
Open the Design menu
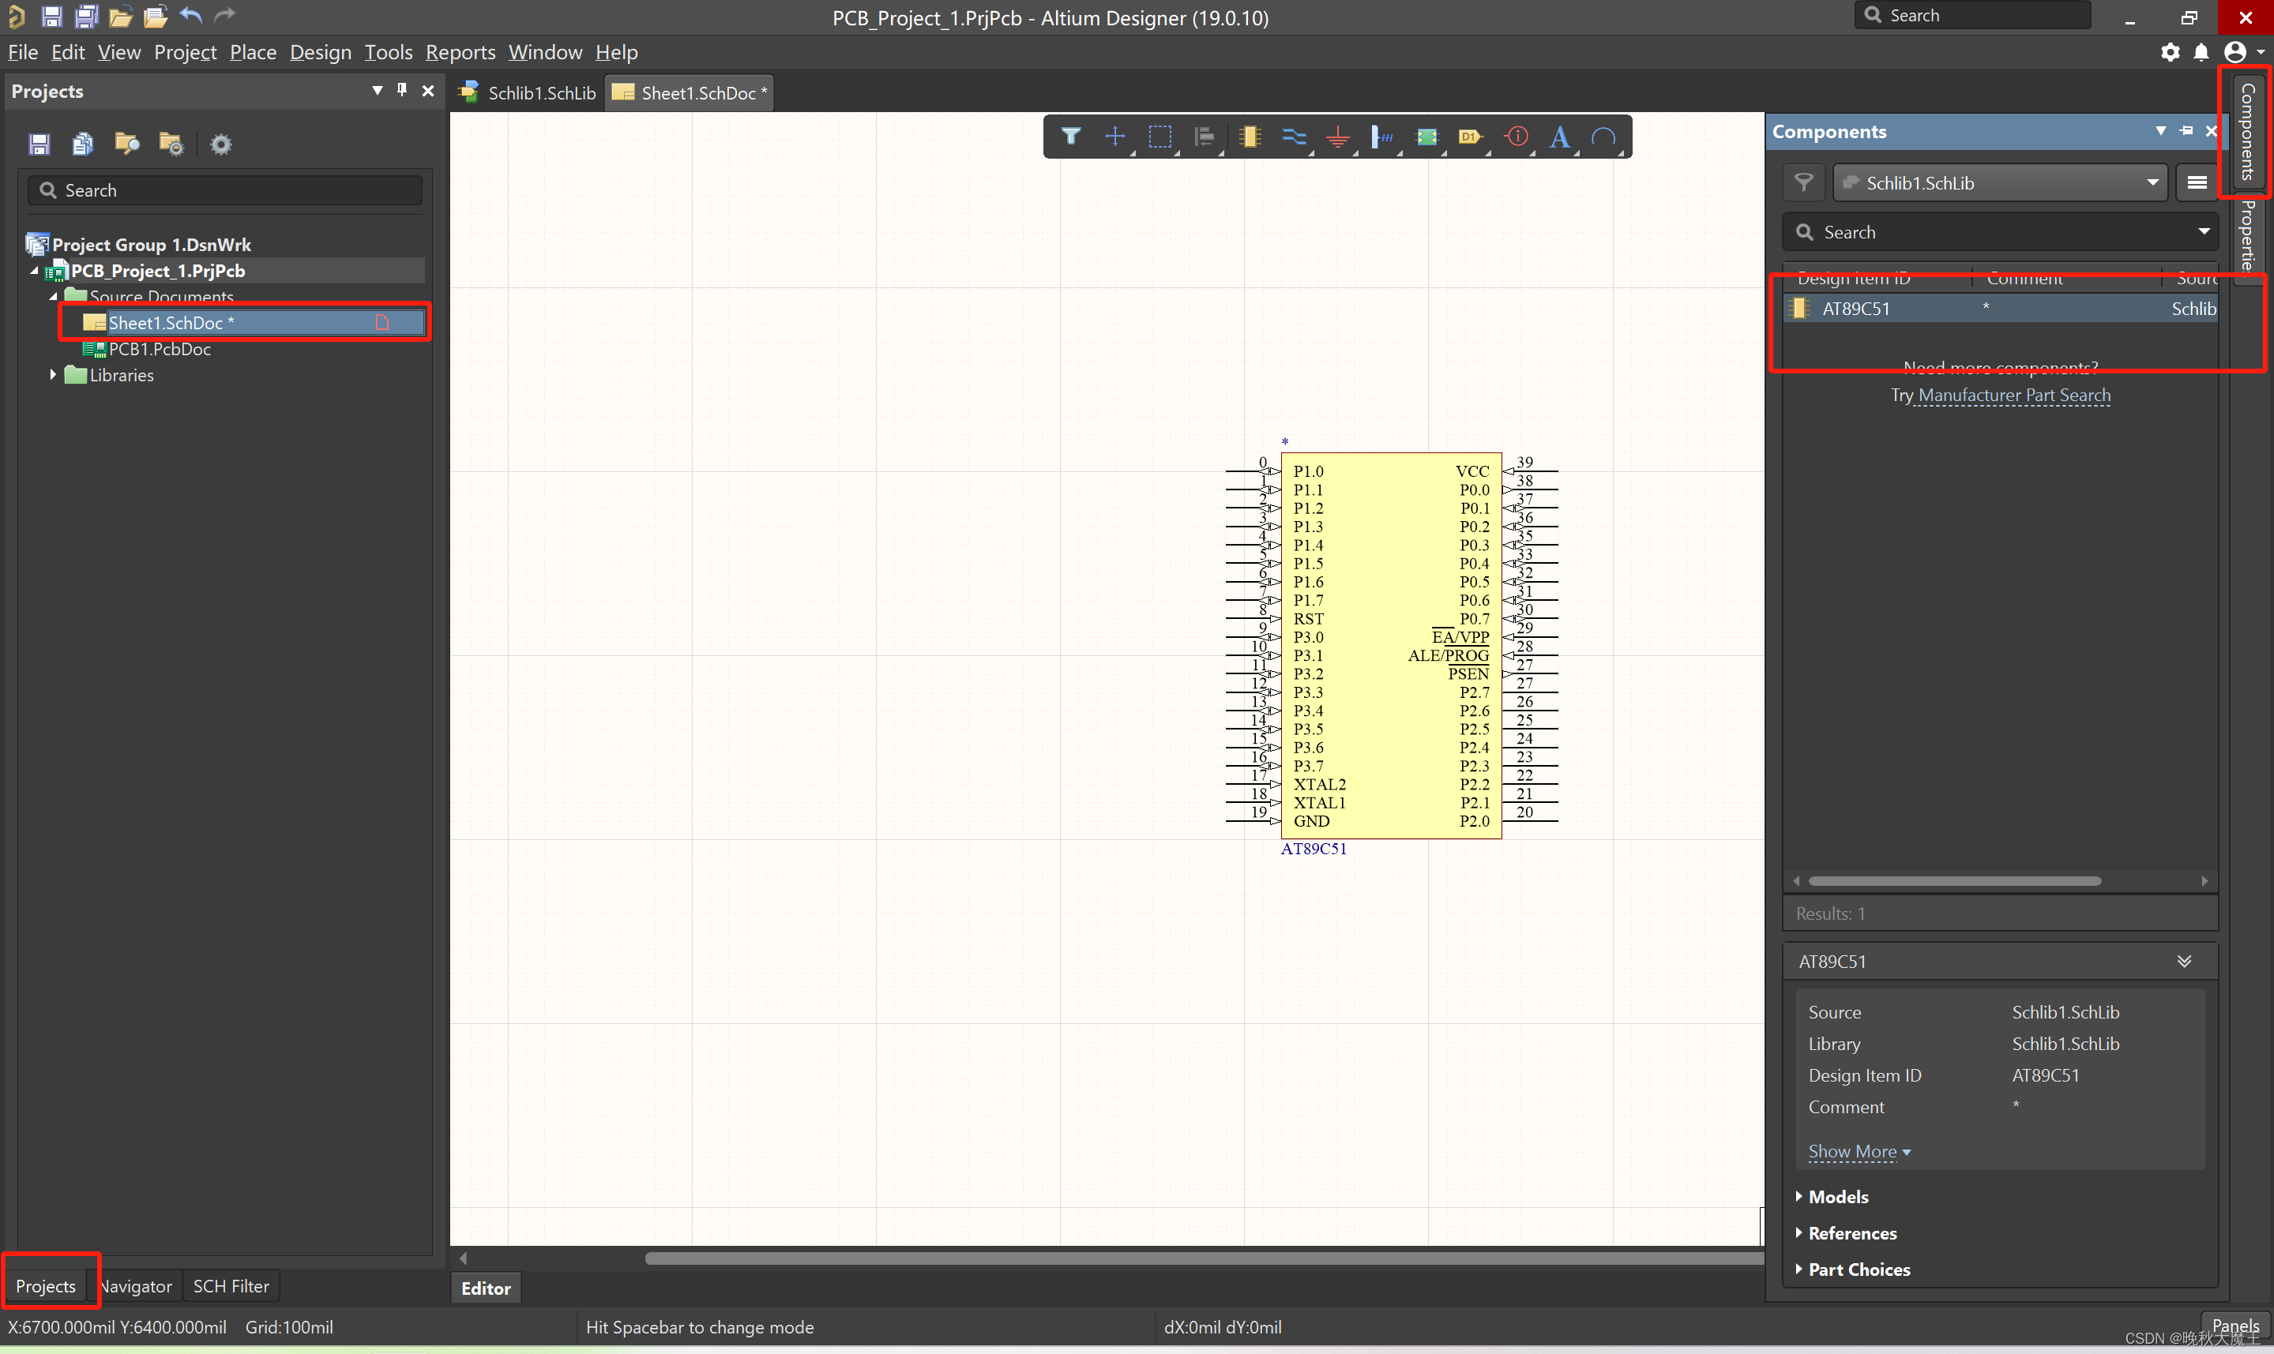click(x=321, y=52)
